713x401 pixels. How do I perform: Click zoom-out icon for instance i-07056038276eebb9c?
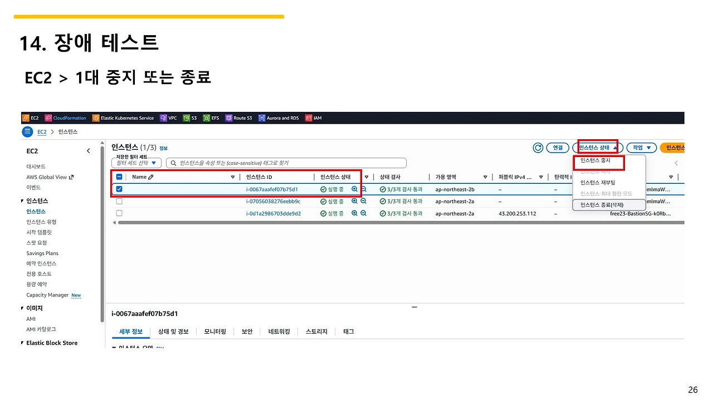coord(364,201)
